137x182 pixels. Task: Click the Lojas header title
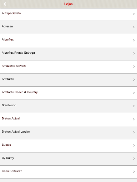68,4
